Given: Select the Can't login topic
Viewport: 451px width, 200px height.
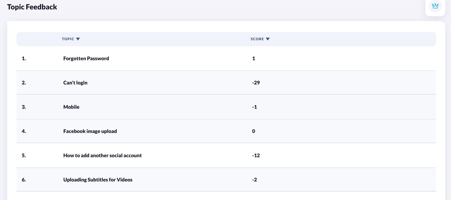Looking at the screenshot, I should [x=75, y=83].
